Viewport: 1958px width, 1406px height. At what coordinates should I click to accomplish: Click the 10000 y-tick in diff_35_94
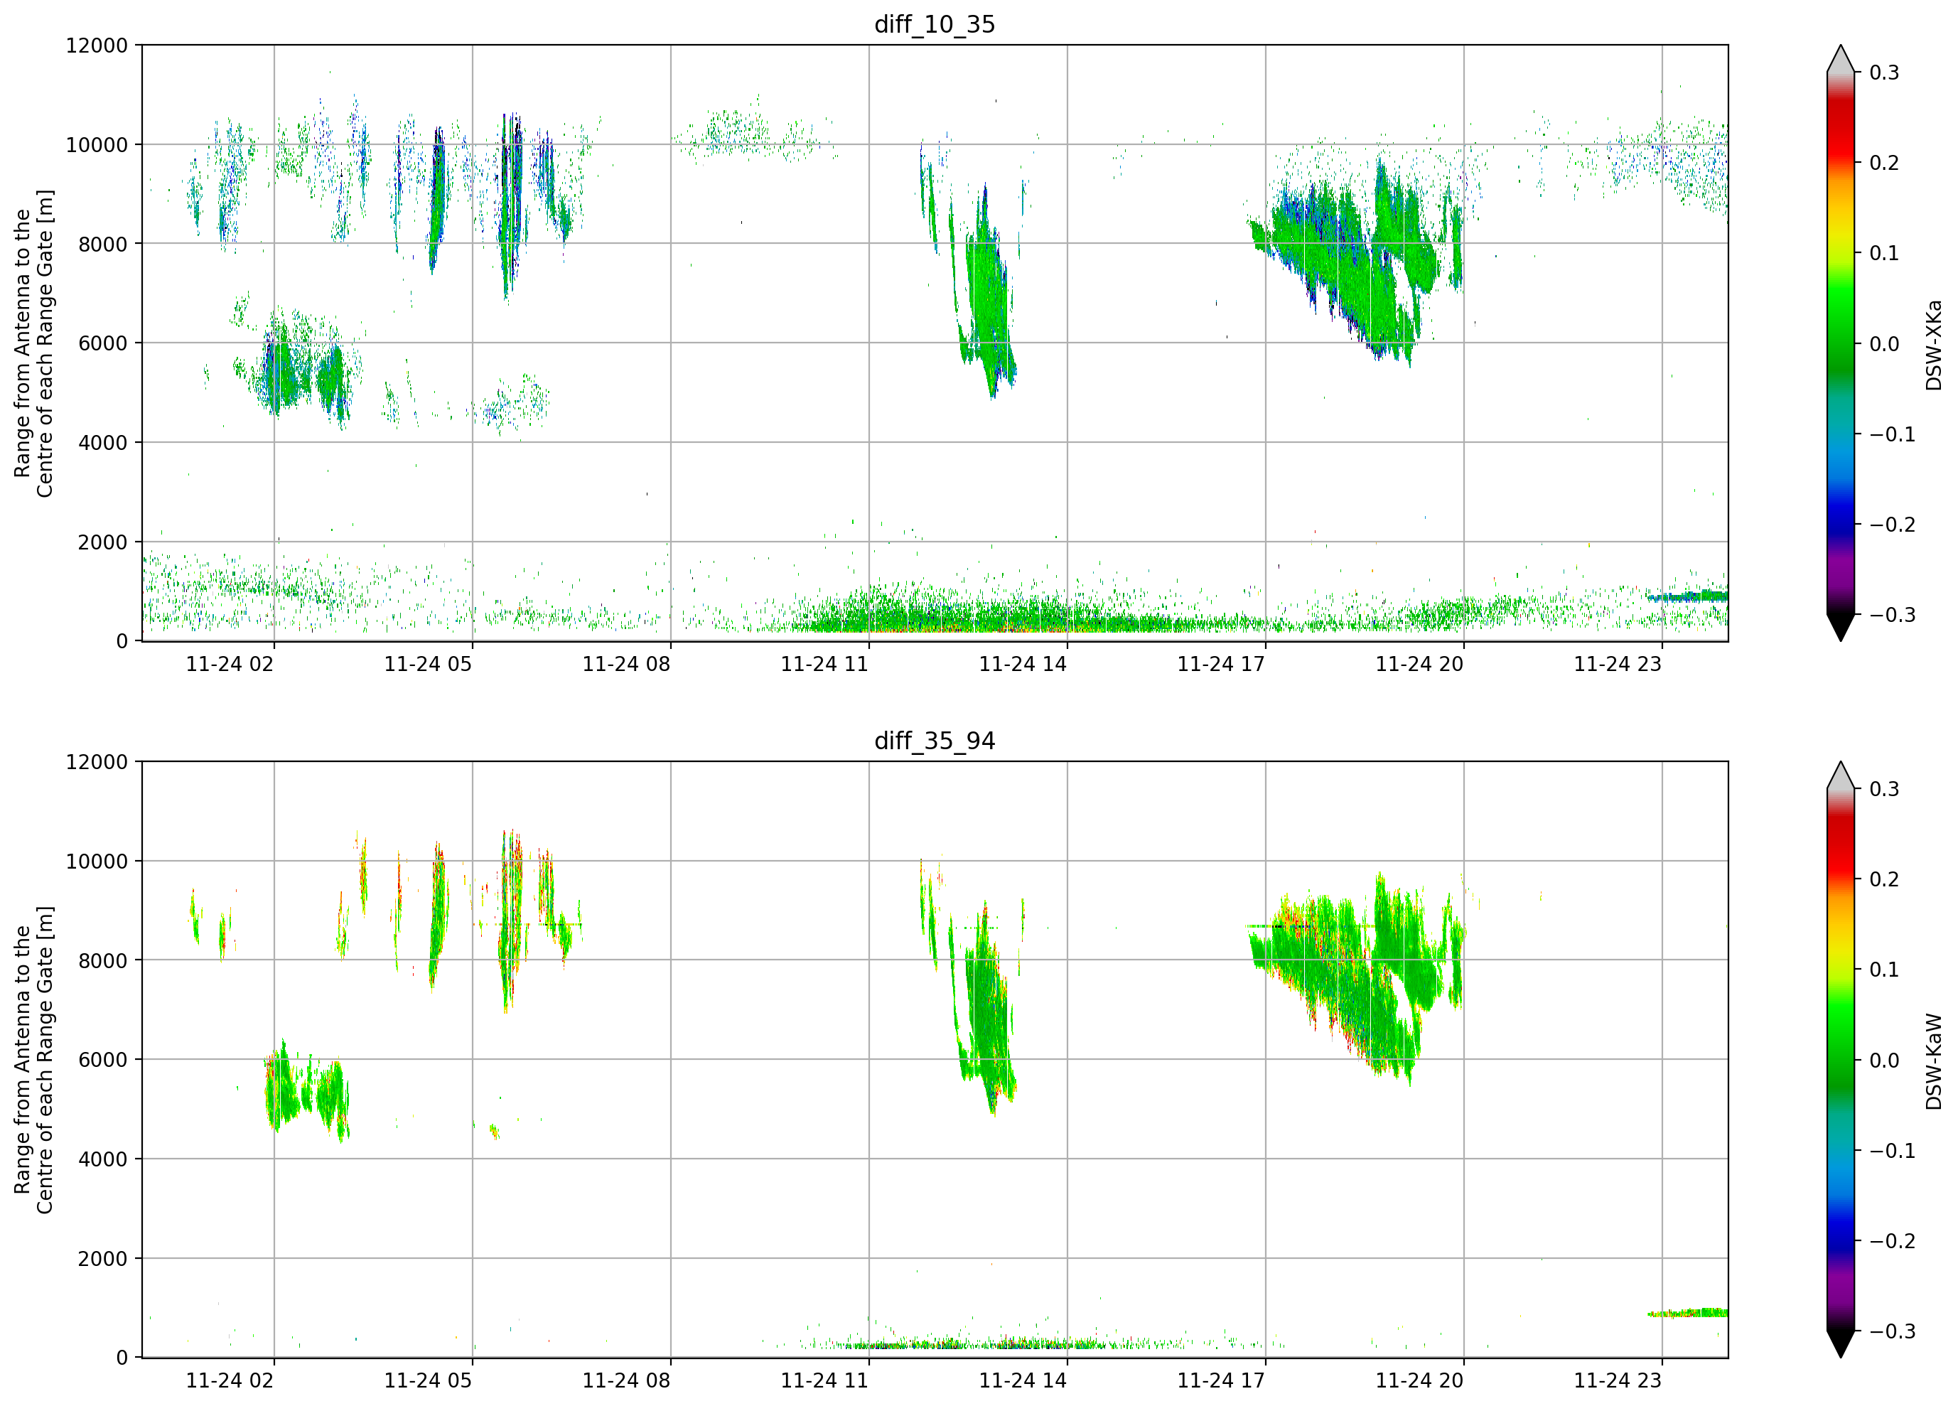[97, 862]
